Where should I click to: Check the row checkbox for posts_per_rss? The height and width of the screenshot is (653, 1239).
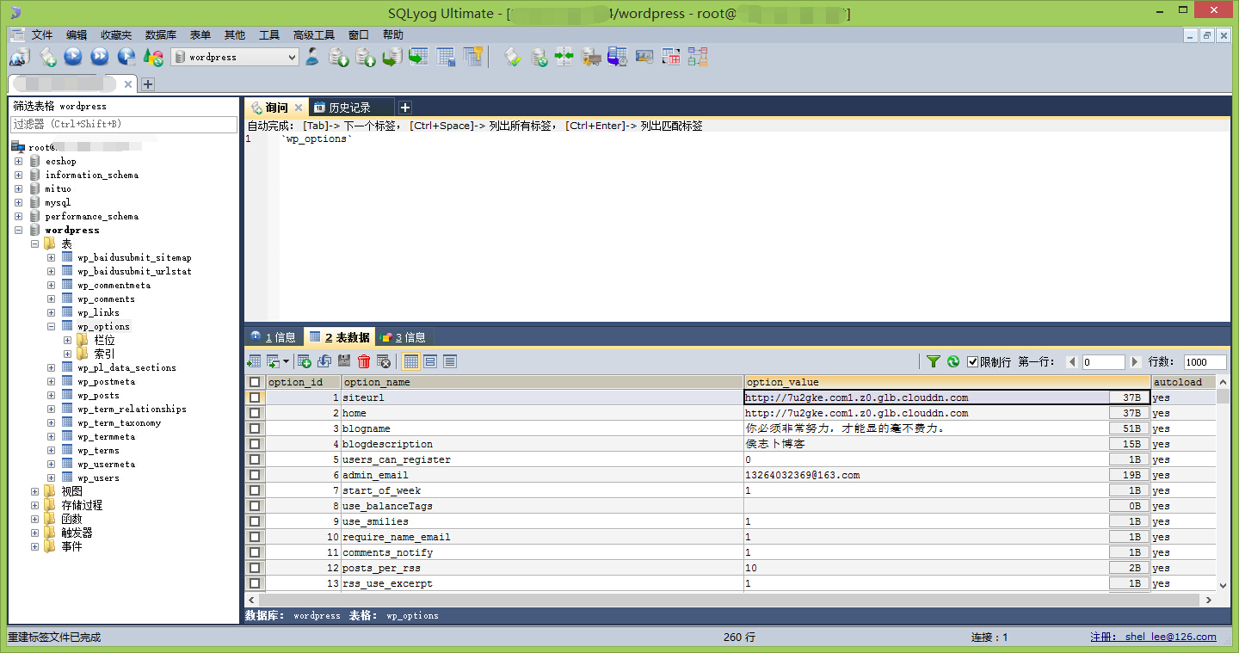click(255, 568)
